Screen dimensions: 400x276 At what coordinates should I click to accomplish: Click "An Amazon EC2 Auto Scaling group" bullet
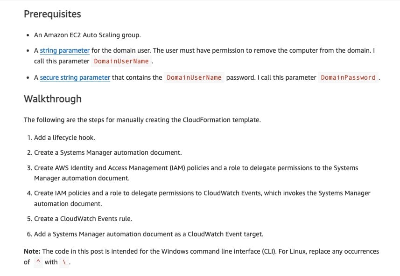(x=87, y=35)
